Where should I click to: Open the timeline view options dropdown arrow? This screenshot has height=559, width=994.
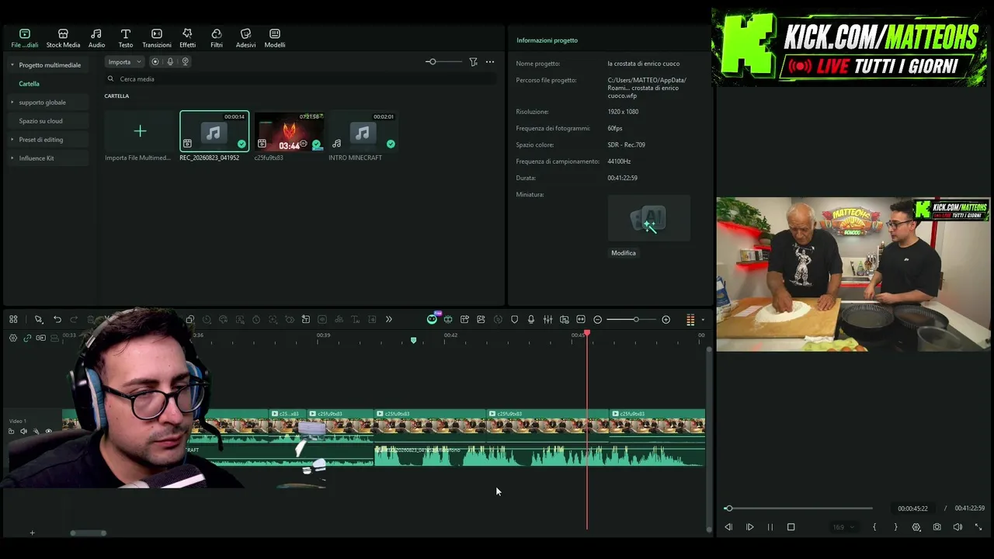703,319
